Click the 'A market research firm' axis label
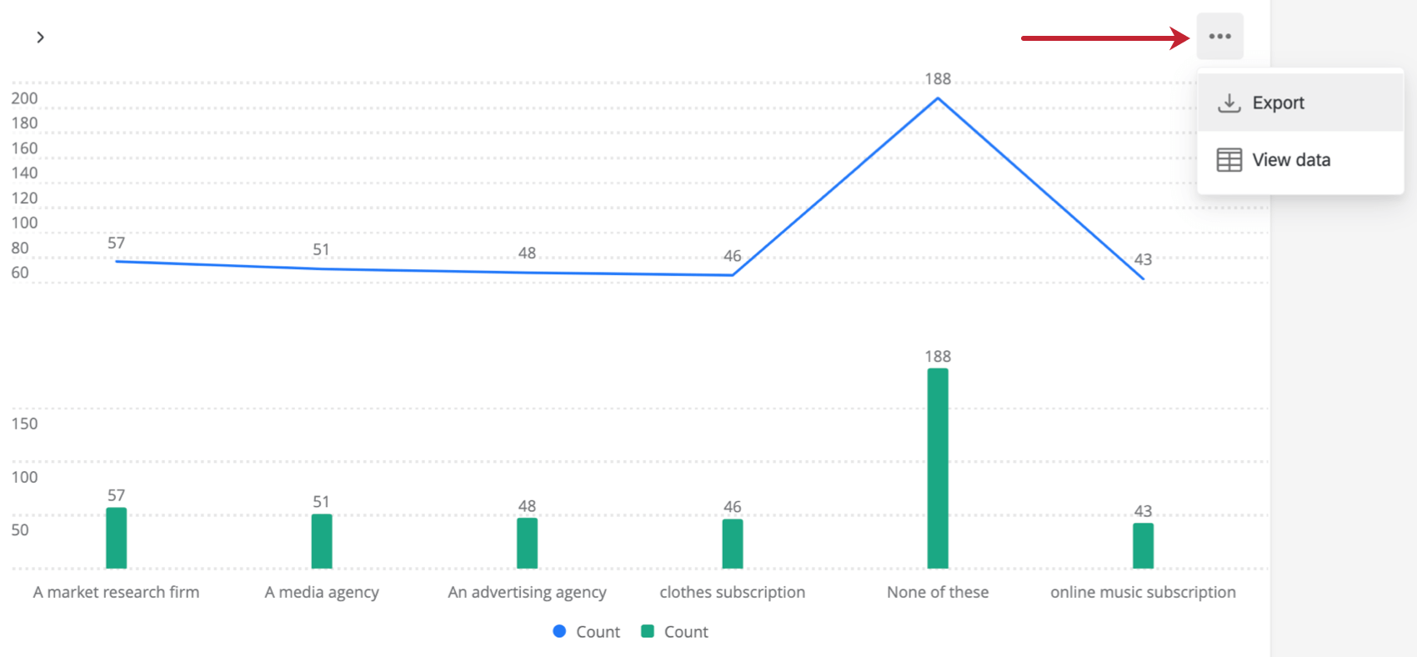 [116, 592]
